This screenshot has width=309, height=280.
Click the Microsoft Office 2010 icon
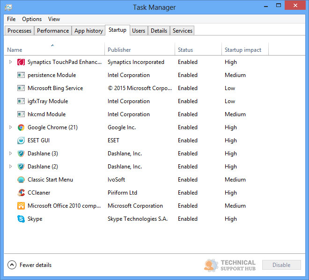coord(21,206)
